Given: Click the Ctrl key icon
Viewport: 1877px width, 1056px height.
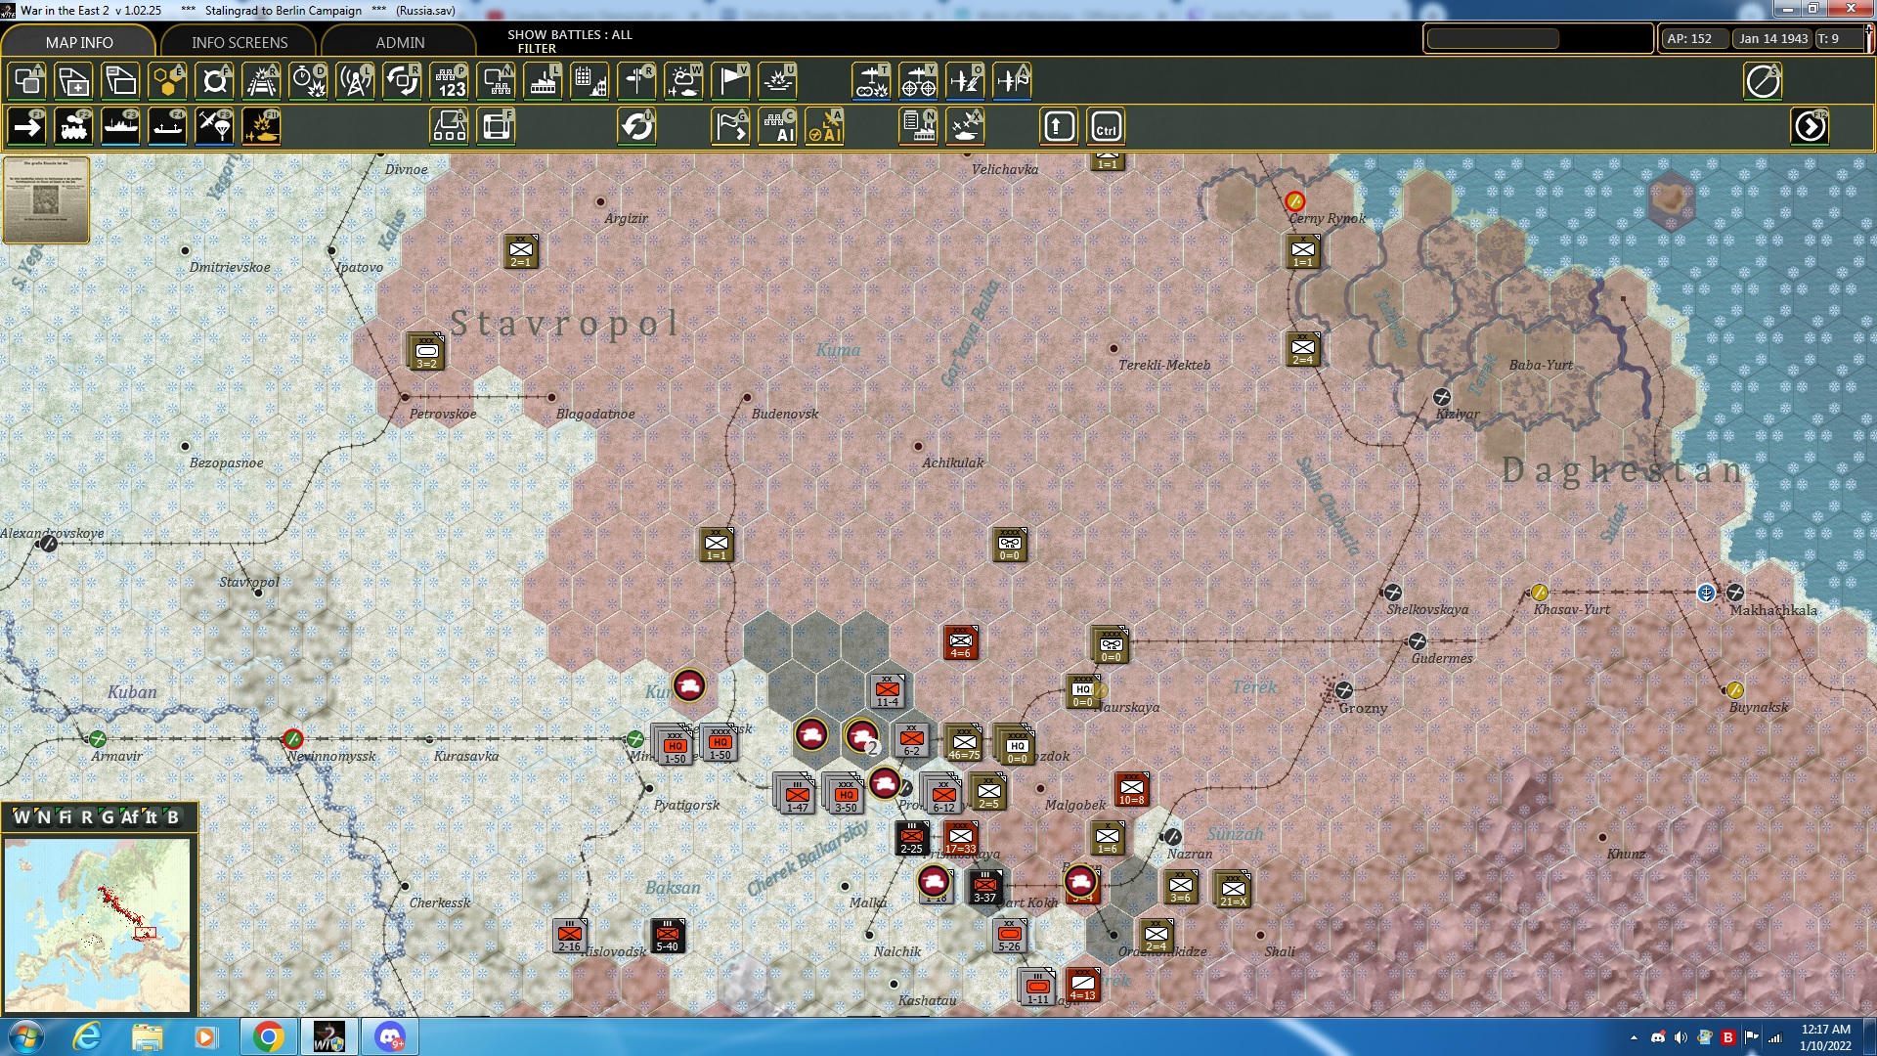Looking at the screenshot, I should [1106, 127].
